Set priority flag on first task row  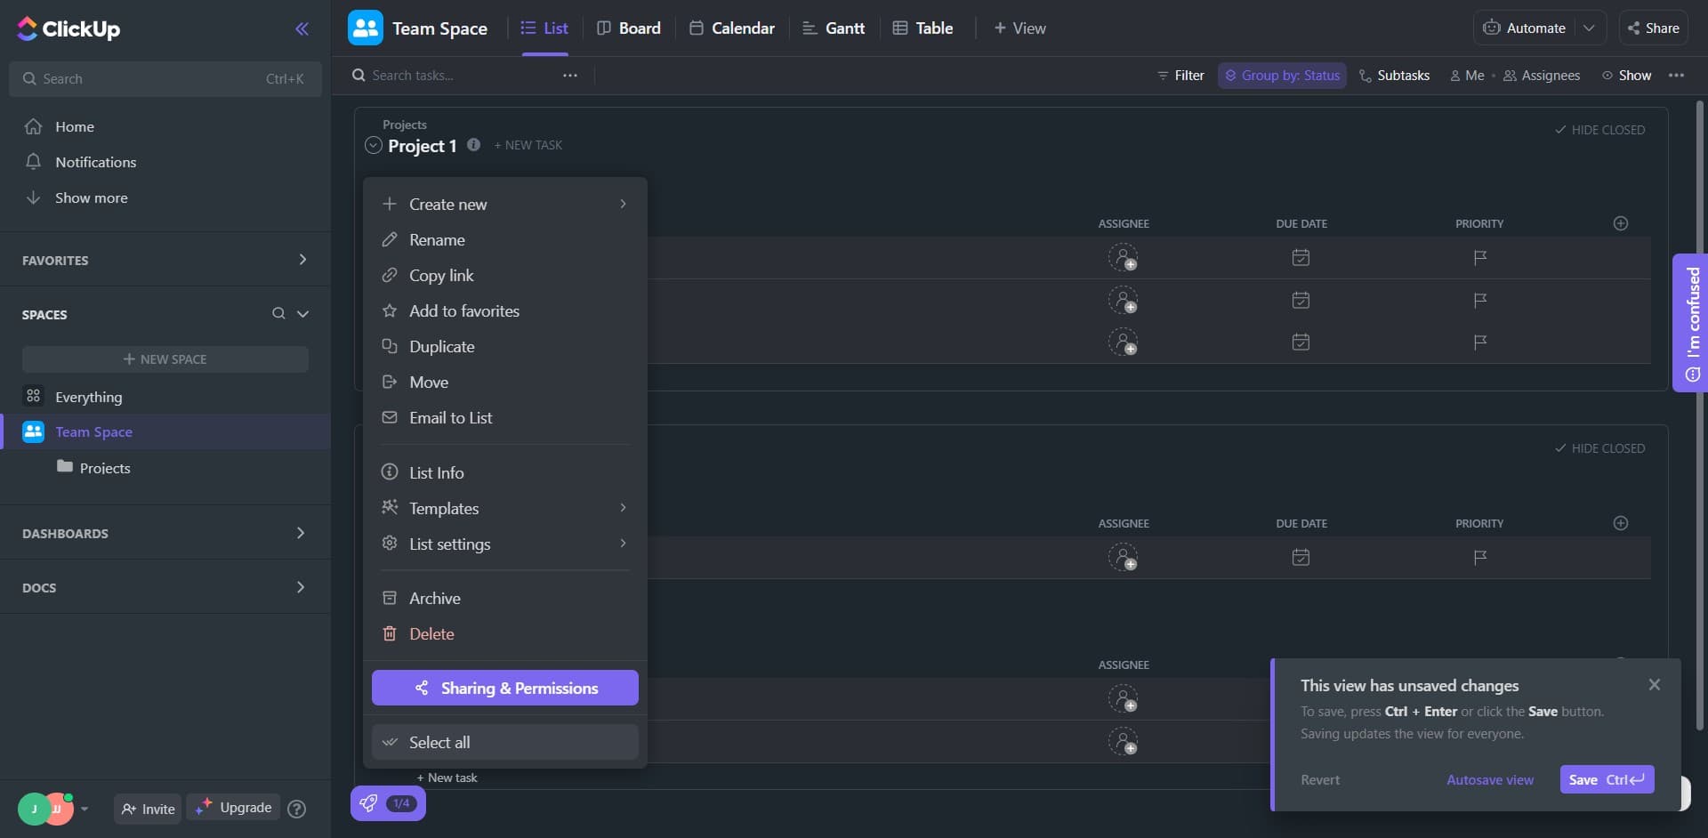point(1479,258)
